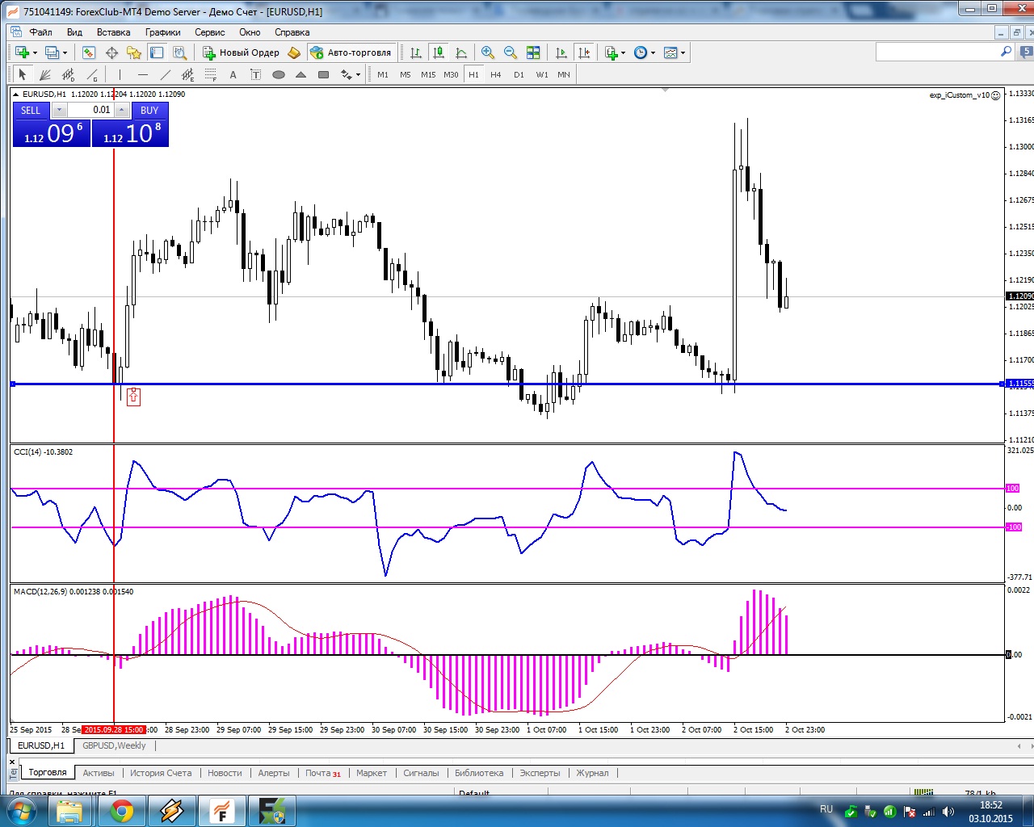1034x827 pixels.
Task: Toggle the Navigator panel icon
Action: [x=134, y=52]
